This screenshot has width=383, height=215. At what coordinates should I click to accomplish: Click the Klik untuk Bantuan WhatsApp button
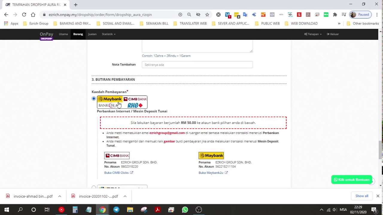pos(352,179)
